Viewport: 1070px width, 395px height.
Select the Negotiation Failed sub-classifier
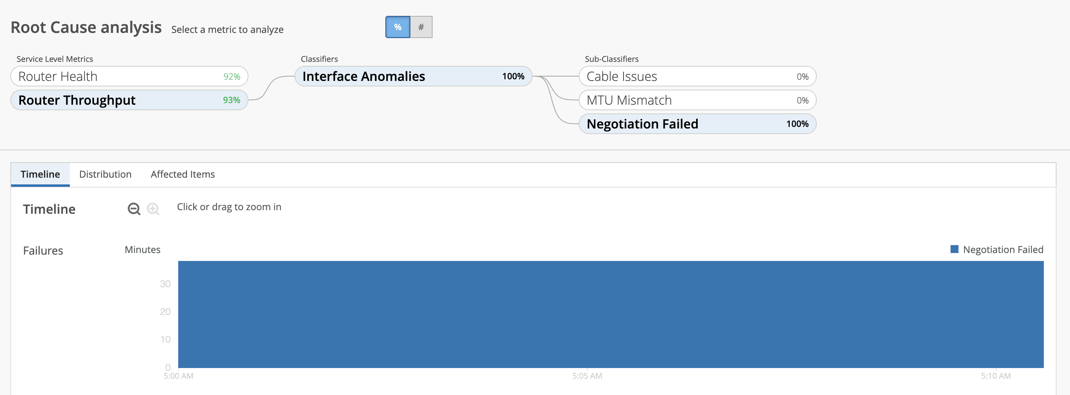(697, 124)
